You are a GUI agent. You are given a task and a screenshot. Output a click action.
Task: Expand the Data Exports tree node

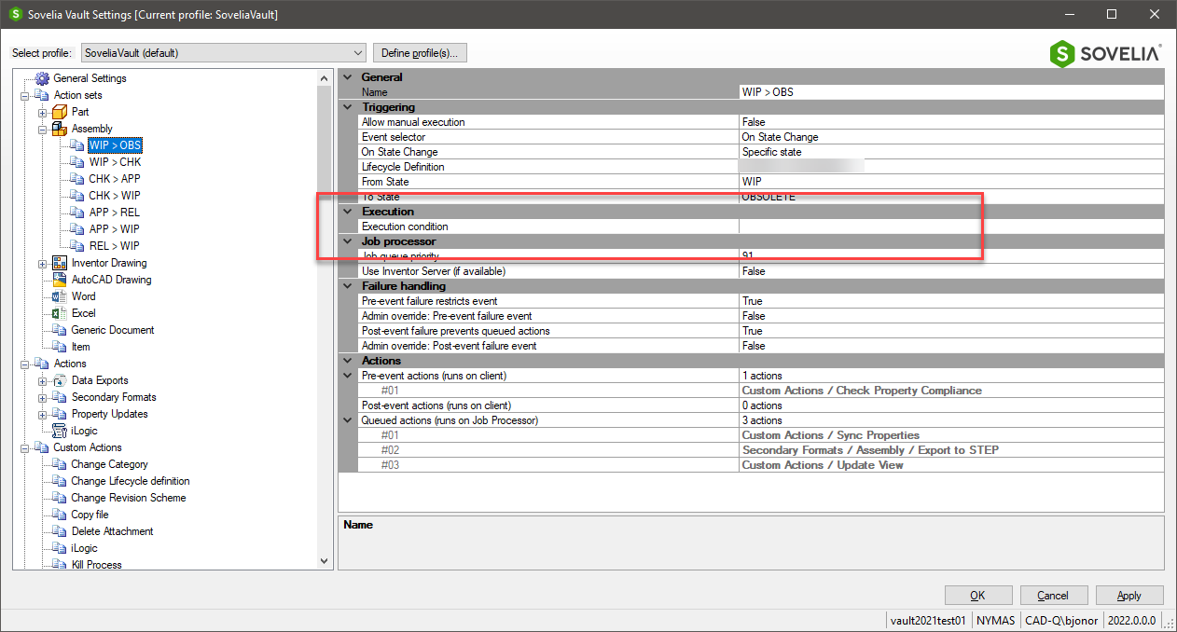click(42, 380)
